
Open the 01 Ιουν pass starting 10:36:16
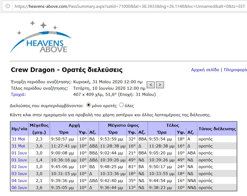coord(19,160)
